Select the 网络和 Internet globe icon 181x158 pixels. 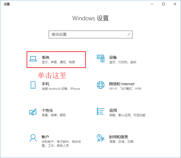pos(101,85)
